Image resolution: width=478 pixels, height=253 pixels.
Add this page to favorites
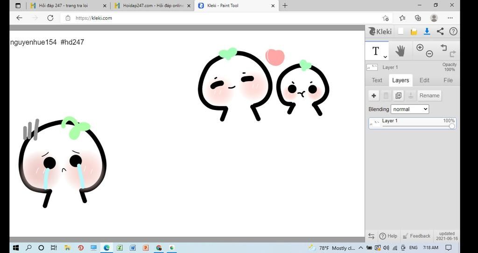click(x=386, y=18)
